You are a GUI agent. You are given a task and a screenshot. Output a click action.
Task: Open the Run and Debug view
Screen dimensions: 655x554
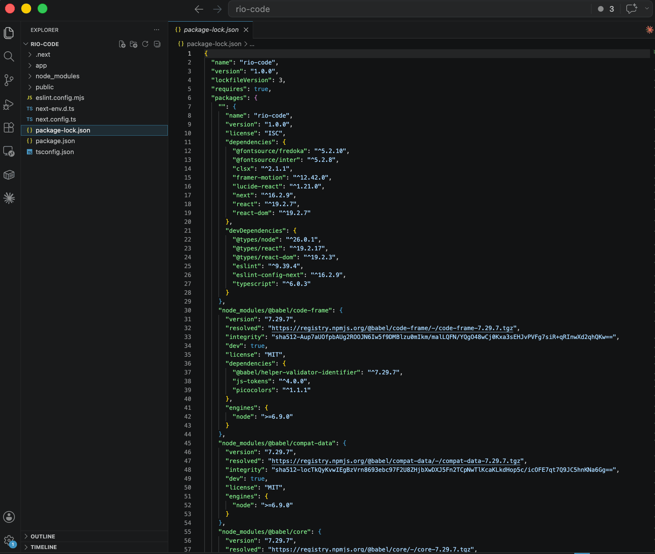click(9, 104)
